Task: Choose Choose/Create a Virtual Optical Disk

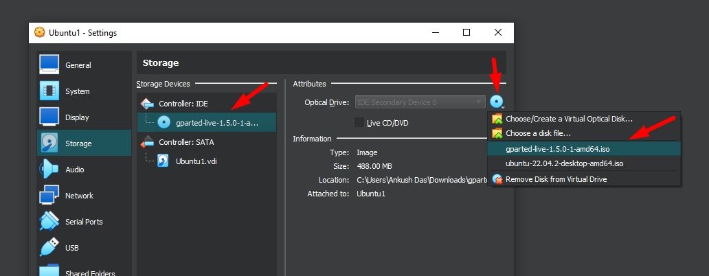Action: tap(584, 119)
